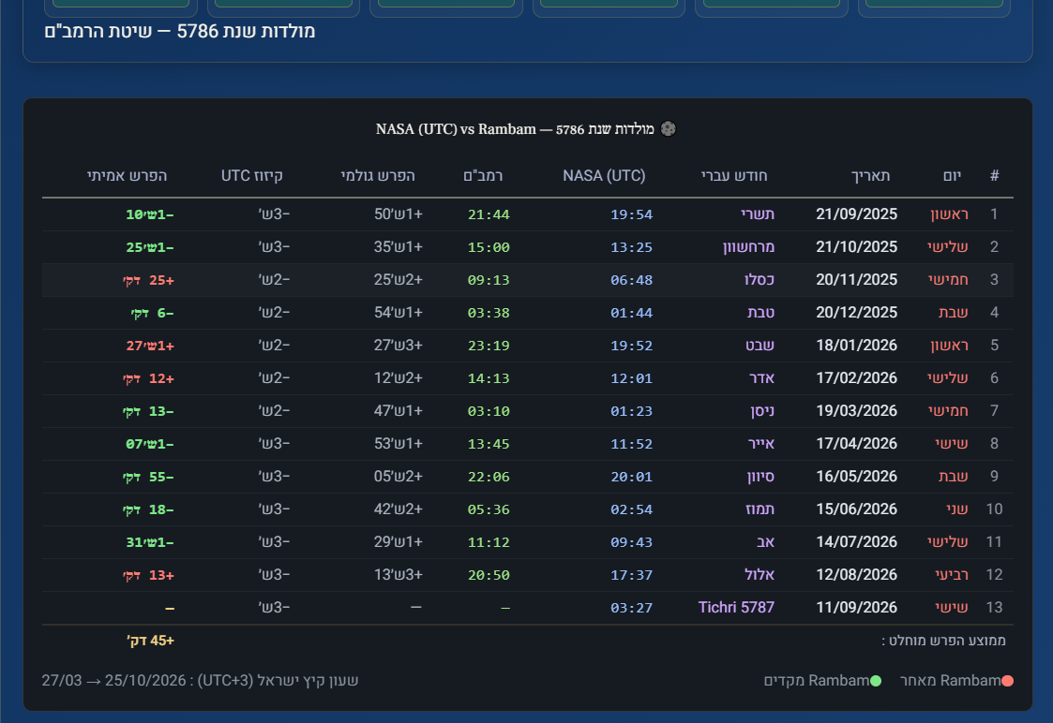This screenshot has height=723, width=1053.
Task: Select the date 19/03/2026
Action: pos(856,410)
